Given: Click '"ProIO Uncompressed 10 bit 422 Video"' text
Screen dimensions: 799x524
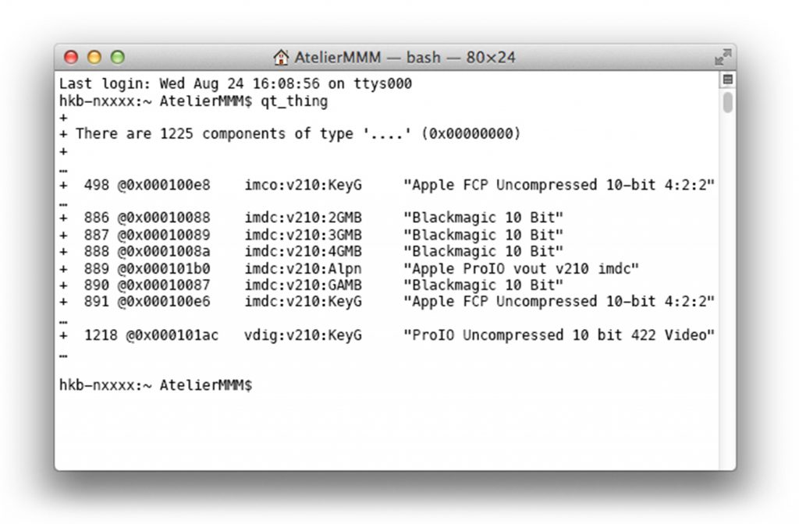Looking at the screenshot, I should (x=559, y=335).
